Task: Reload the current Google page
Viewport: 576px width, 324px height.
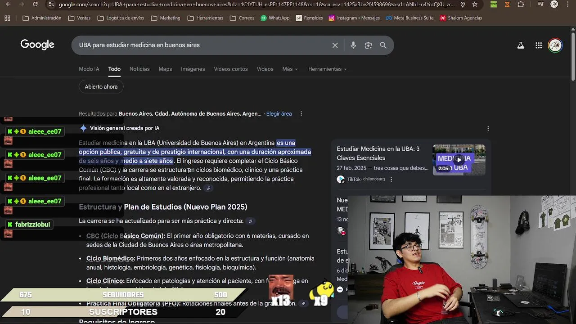Action: point(36,4)
